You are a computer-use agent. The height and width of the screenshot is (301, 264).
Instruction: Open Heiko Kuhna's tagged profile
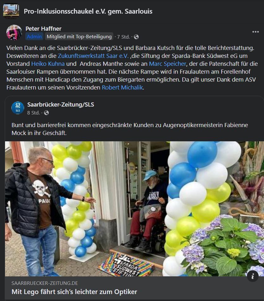pos(48,64)
